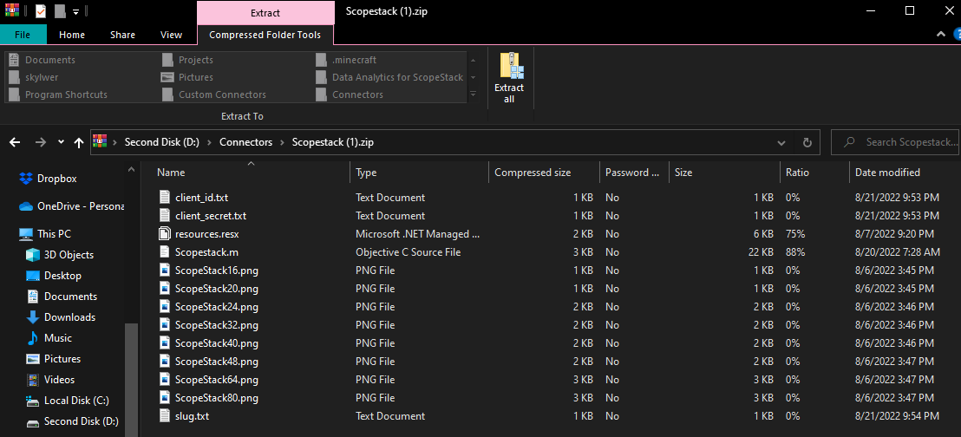Select the slug.txt file icon
The width and height of the screenshot is (961, 437).
coord(164,415)
